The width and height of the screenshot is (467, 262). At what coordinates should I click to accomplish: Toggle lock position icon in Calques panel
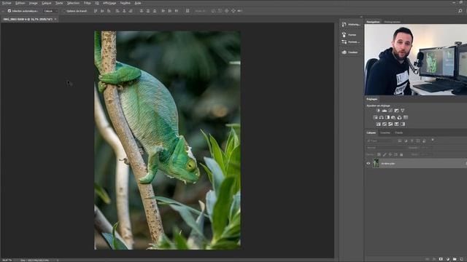[x=390, y=154]
